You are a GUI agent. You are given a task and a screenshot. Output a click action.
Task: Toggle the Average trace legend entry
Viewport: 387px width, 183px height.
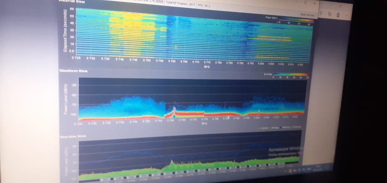pos(274,128)
